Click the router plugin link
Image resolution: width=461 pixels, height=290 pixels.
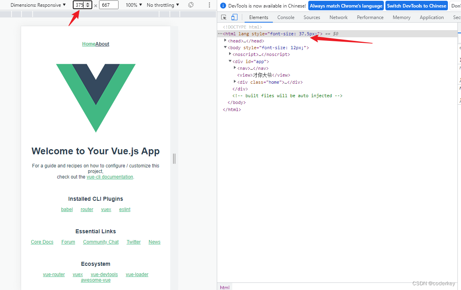coord(87,209)
